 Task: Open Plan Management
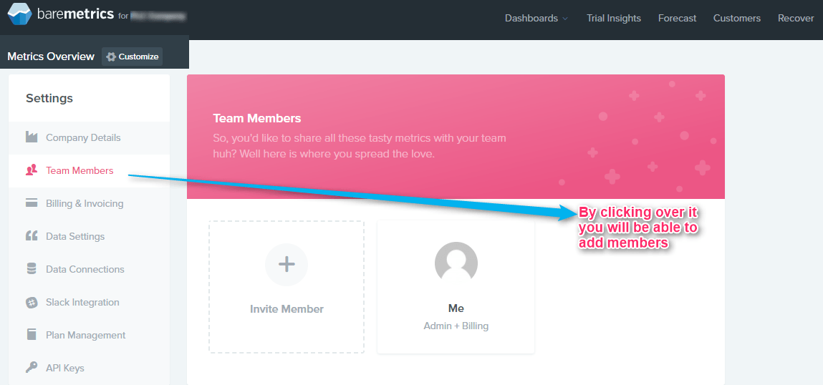(90, 335)
